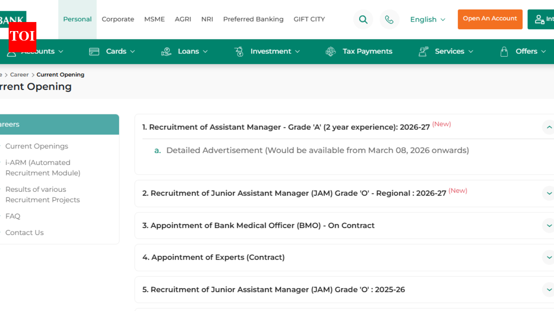Open the Current Openings sidebar link

coord(37,146)
